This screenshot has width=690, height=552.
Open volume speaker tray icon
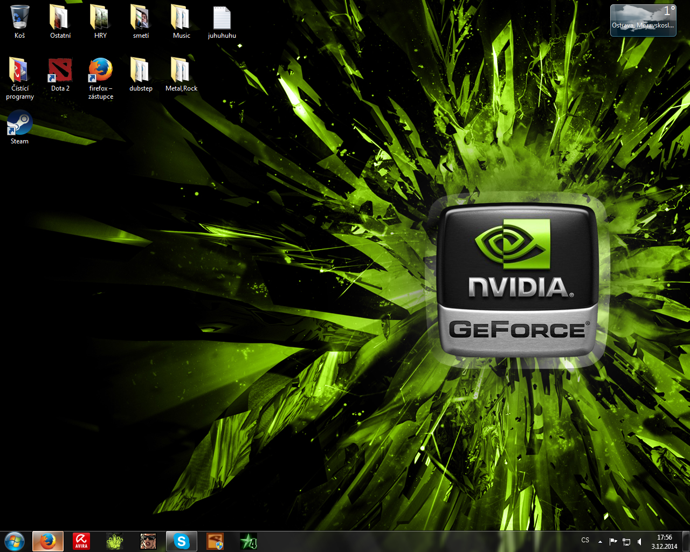tap(639, 542)
